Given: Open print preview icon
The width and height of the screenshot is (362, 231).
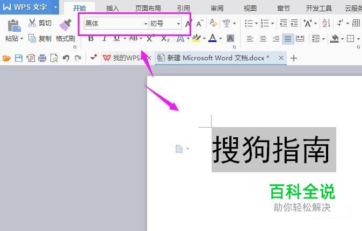Looking at the screenshot, I should (x=54, y=58).
